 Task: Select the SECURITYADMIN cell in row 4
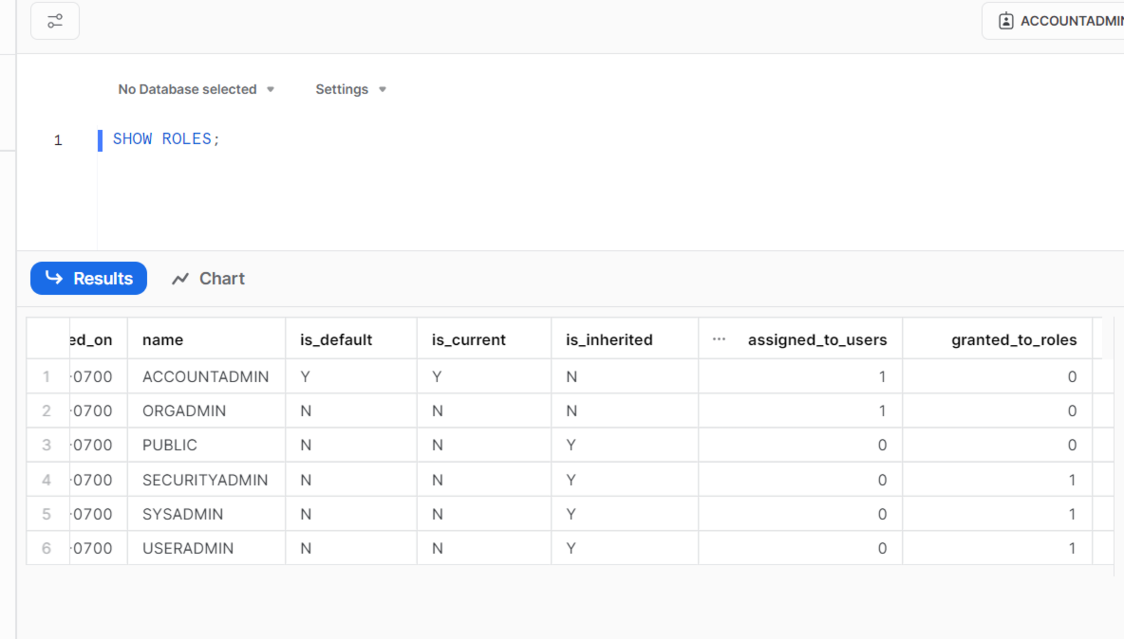(x=205, y=479)
